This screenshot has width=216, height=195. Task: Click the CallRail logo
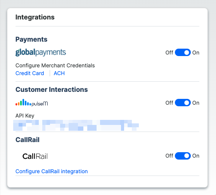[x=35, y=156]
